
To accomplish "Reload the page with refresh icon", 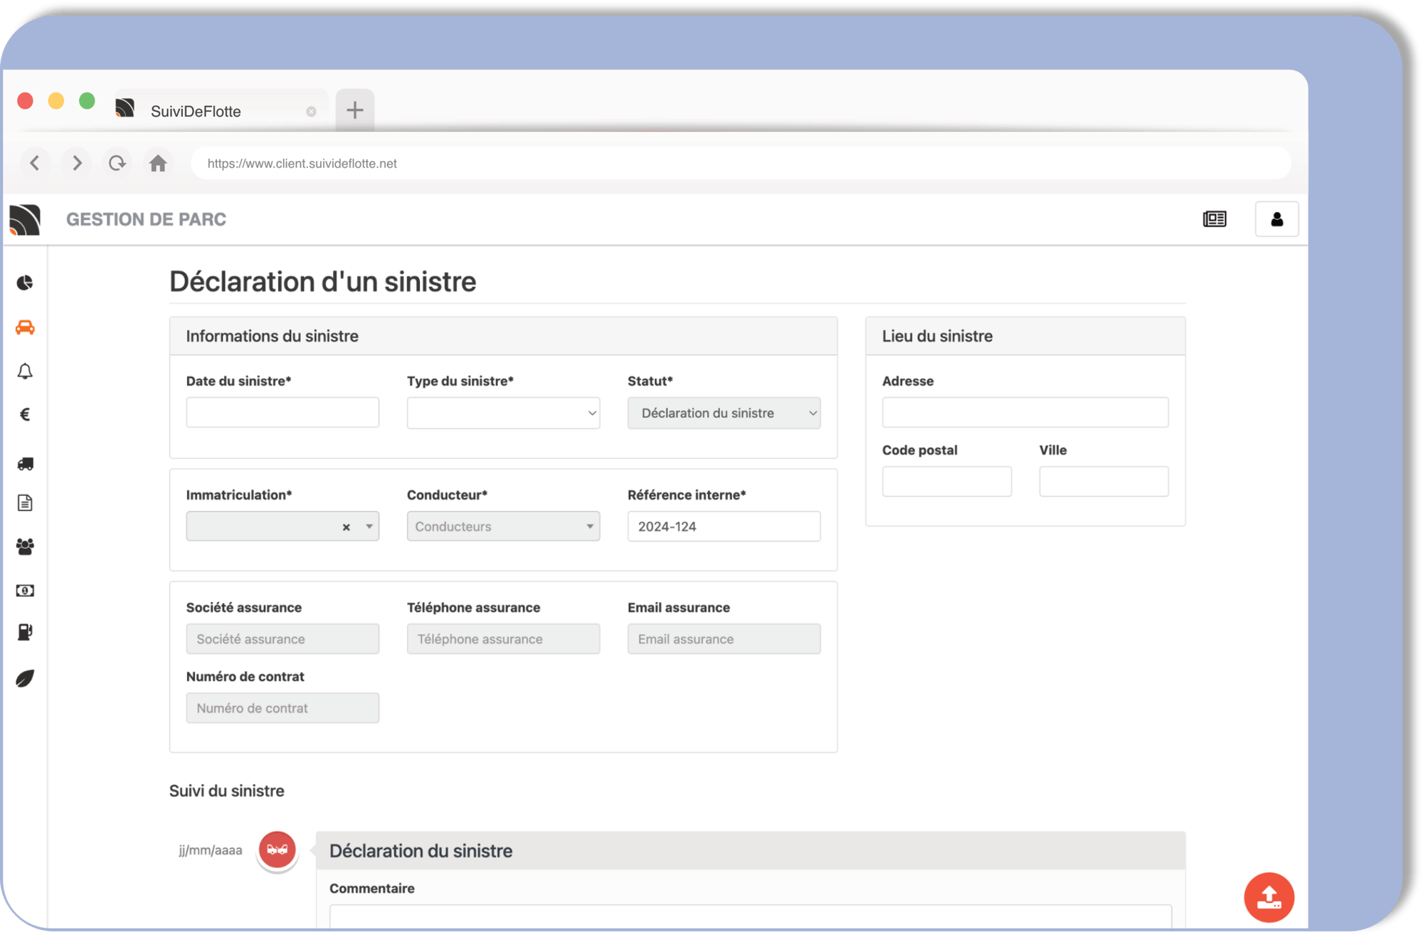I will tap(117, 164).
